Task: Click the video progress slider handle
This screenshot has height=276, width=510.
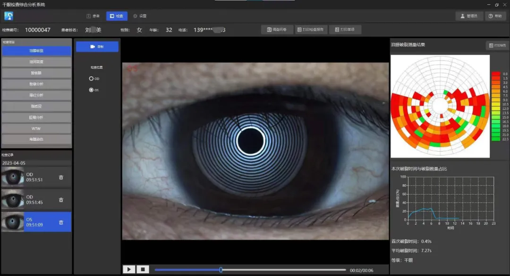Action: point(221,269)
